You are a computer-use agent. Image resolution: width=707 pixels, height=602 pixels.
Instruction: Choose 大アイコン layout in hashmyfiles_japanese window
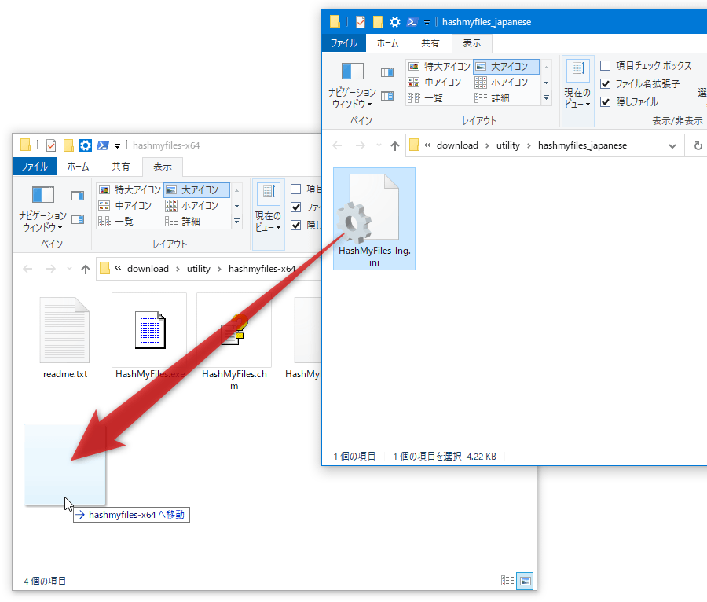pyautogui.click(x=506, y=67)
